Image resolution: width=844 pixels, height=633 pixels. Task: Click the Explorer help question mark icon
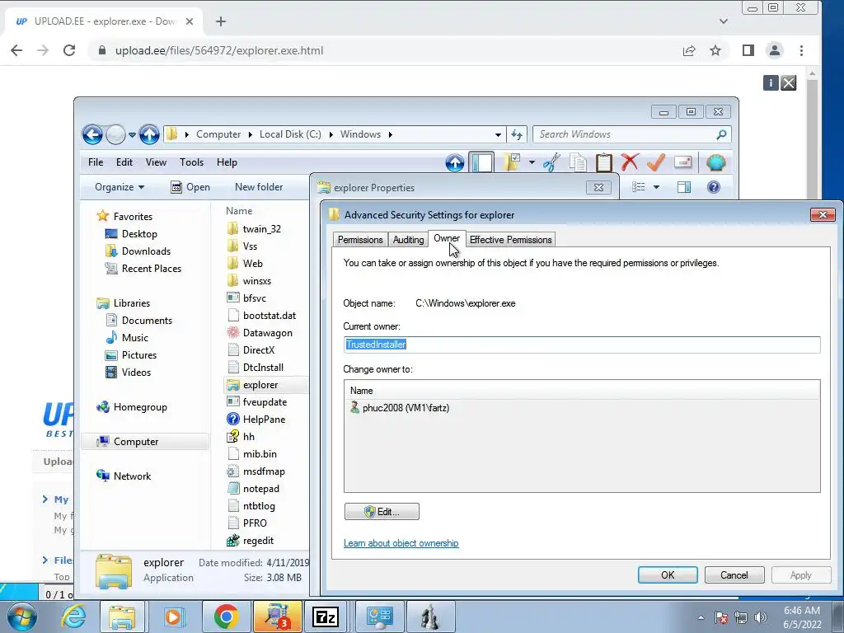(x=713, y=187)
